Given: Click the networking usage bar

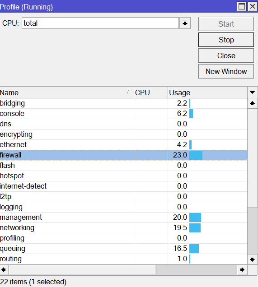Looking at the screenshot, I should 195,228.
